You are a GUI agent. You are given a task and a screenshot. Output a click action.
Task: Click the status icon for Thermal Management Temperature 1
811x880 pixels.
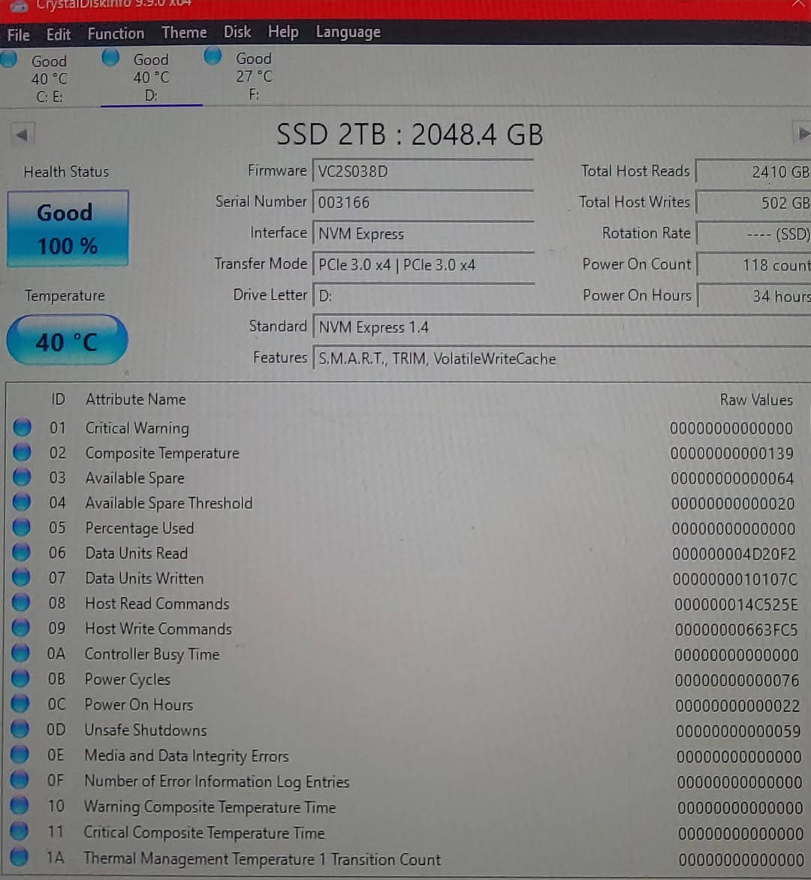pyautogui.click(x=19, y=857)
